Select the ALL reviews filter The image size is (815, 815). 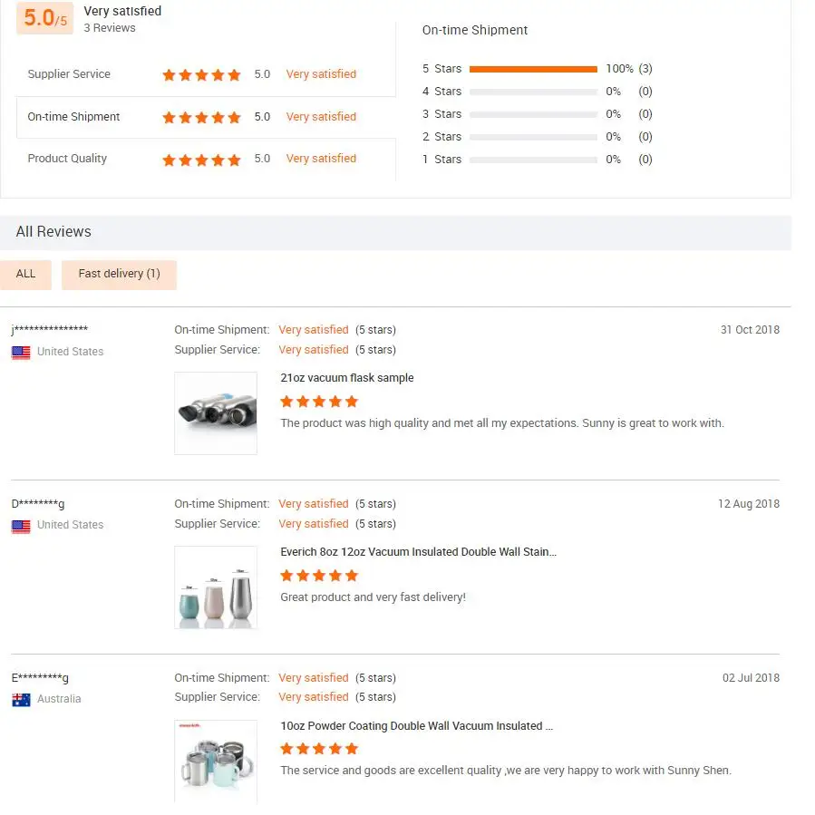coord(26,274)
